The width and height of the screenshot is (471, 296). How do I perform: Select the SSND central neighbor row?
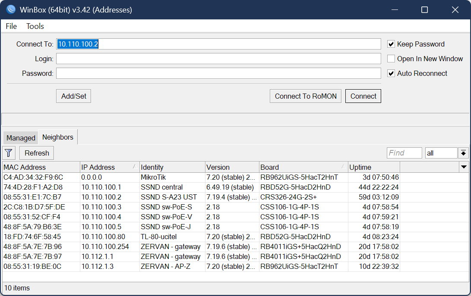[x=161, y=187]
